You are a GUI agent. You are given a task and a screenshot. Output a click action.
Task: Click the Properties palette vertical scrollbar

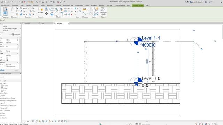click(20, 52)
